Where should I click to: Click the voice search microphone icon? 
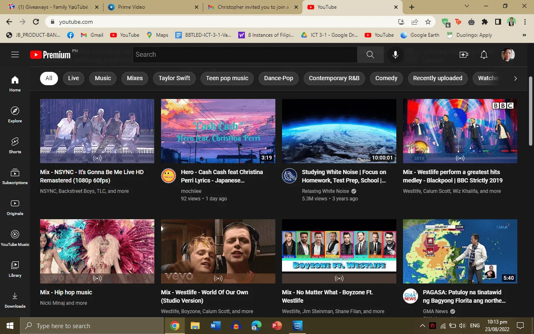coord(395,55)
